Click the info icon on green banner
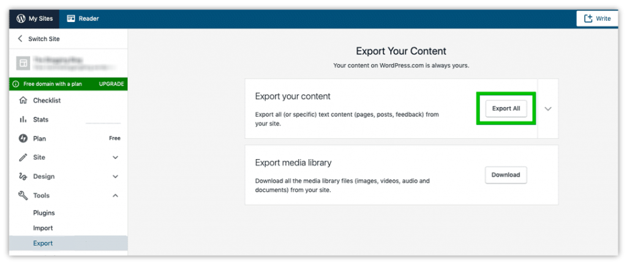The width and height of the screenshot is (627, 265). [x=16, y=84]
